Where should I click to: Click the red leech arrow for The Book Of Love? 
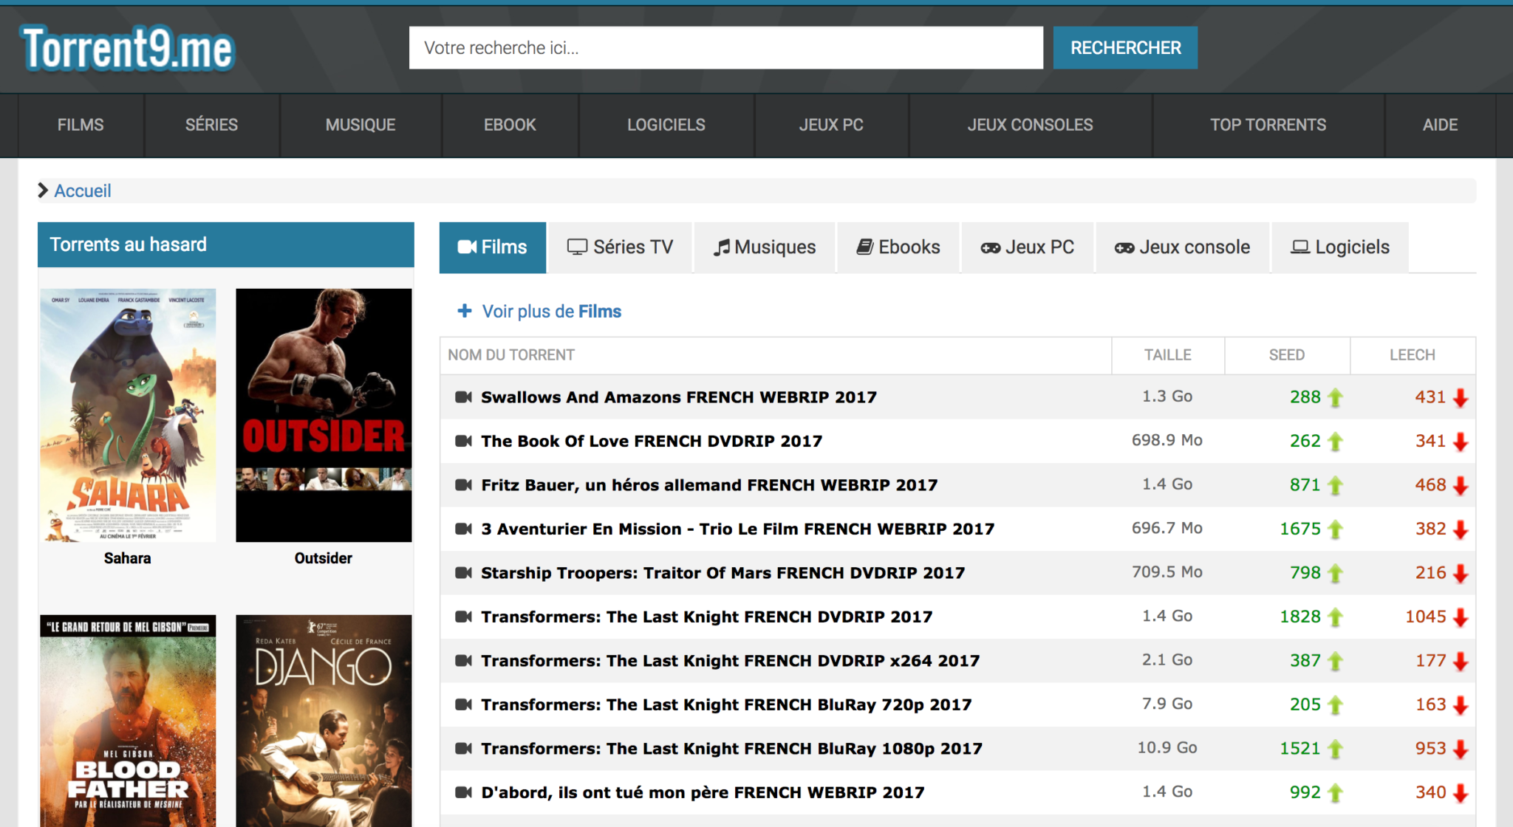click(x=1461, y=441)
